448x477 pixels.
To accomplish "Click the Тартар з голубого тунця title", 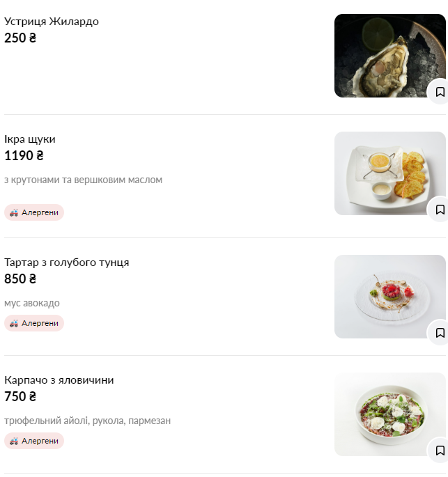I will tap(67, 263).
